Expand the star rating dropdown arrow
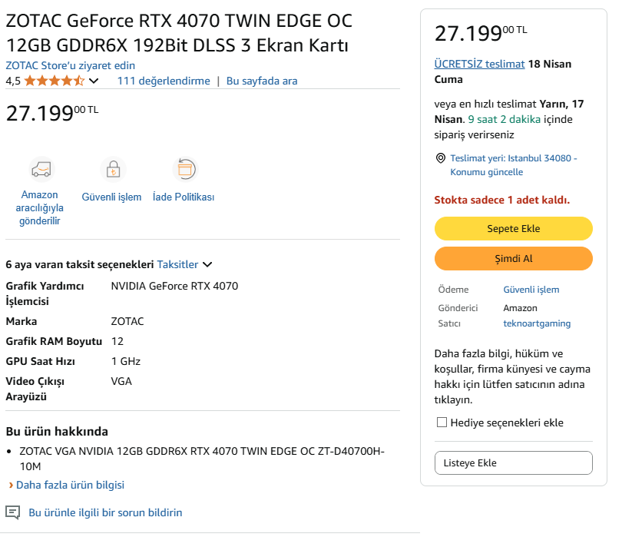The image size is (632, 537). point(94,81)
